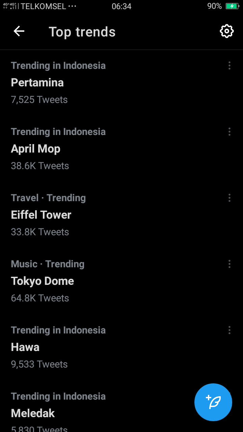
Task: Open more options for Hawa trend
Action: pos(230,330)
